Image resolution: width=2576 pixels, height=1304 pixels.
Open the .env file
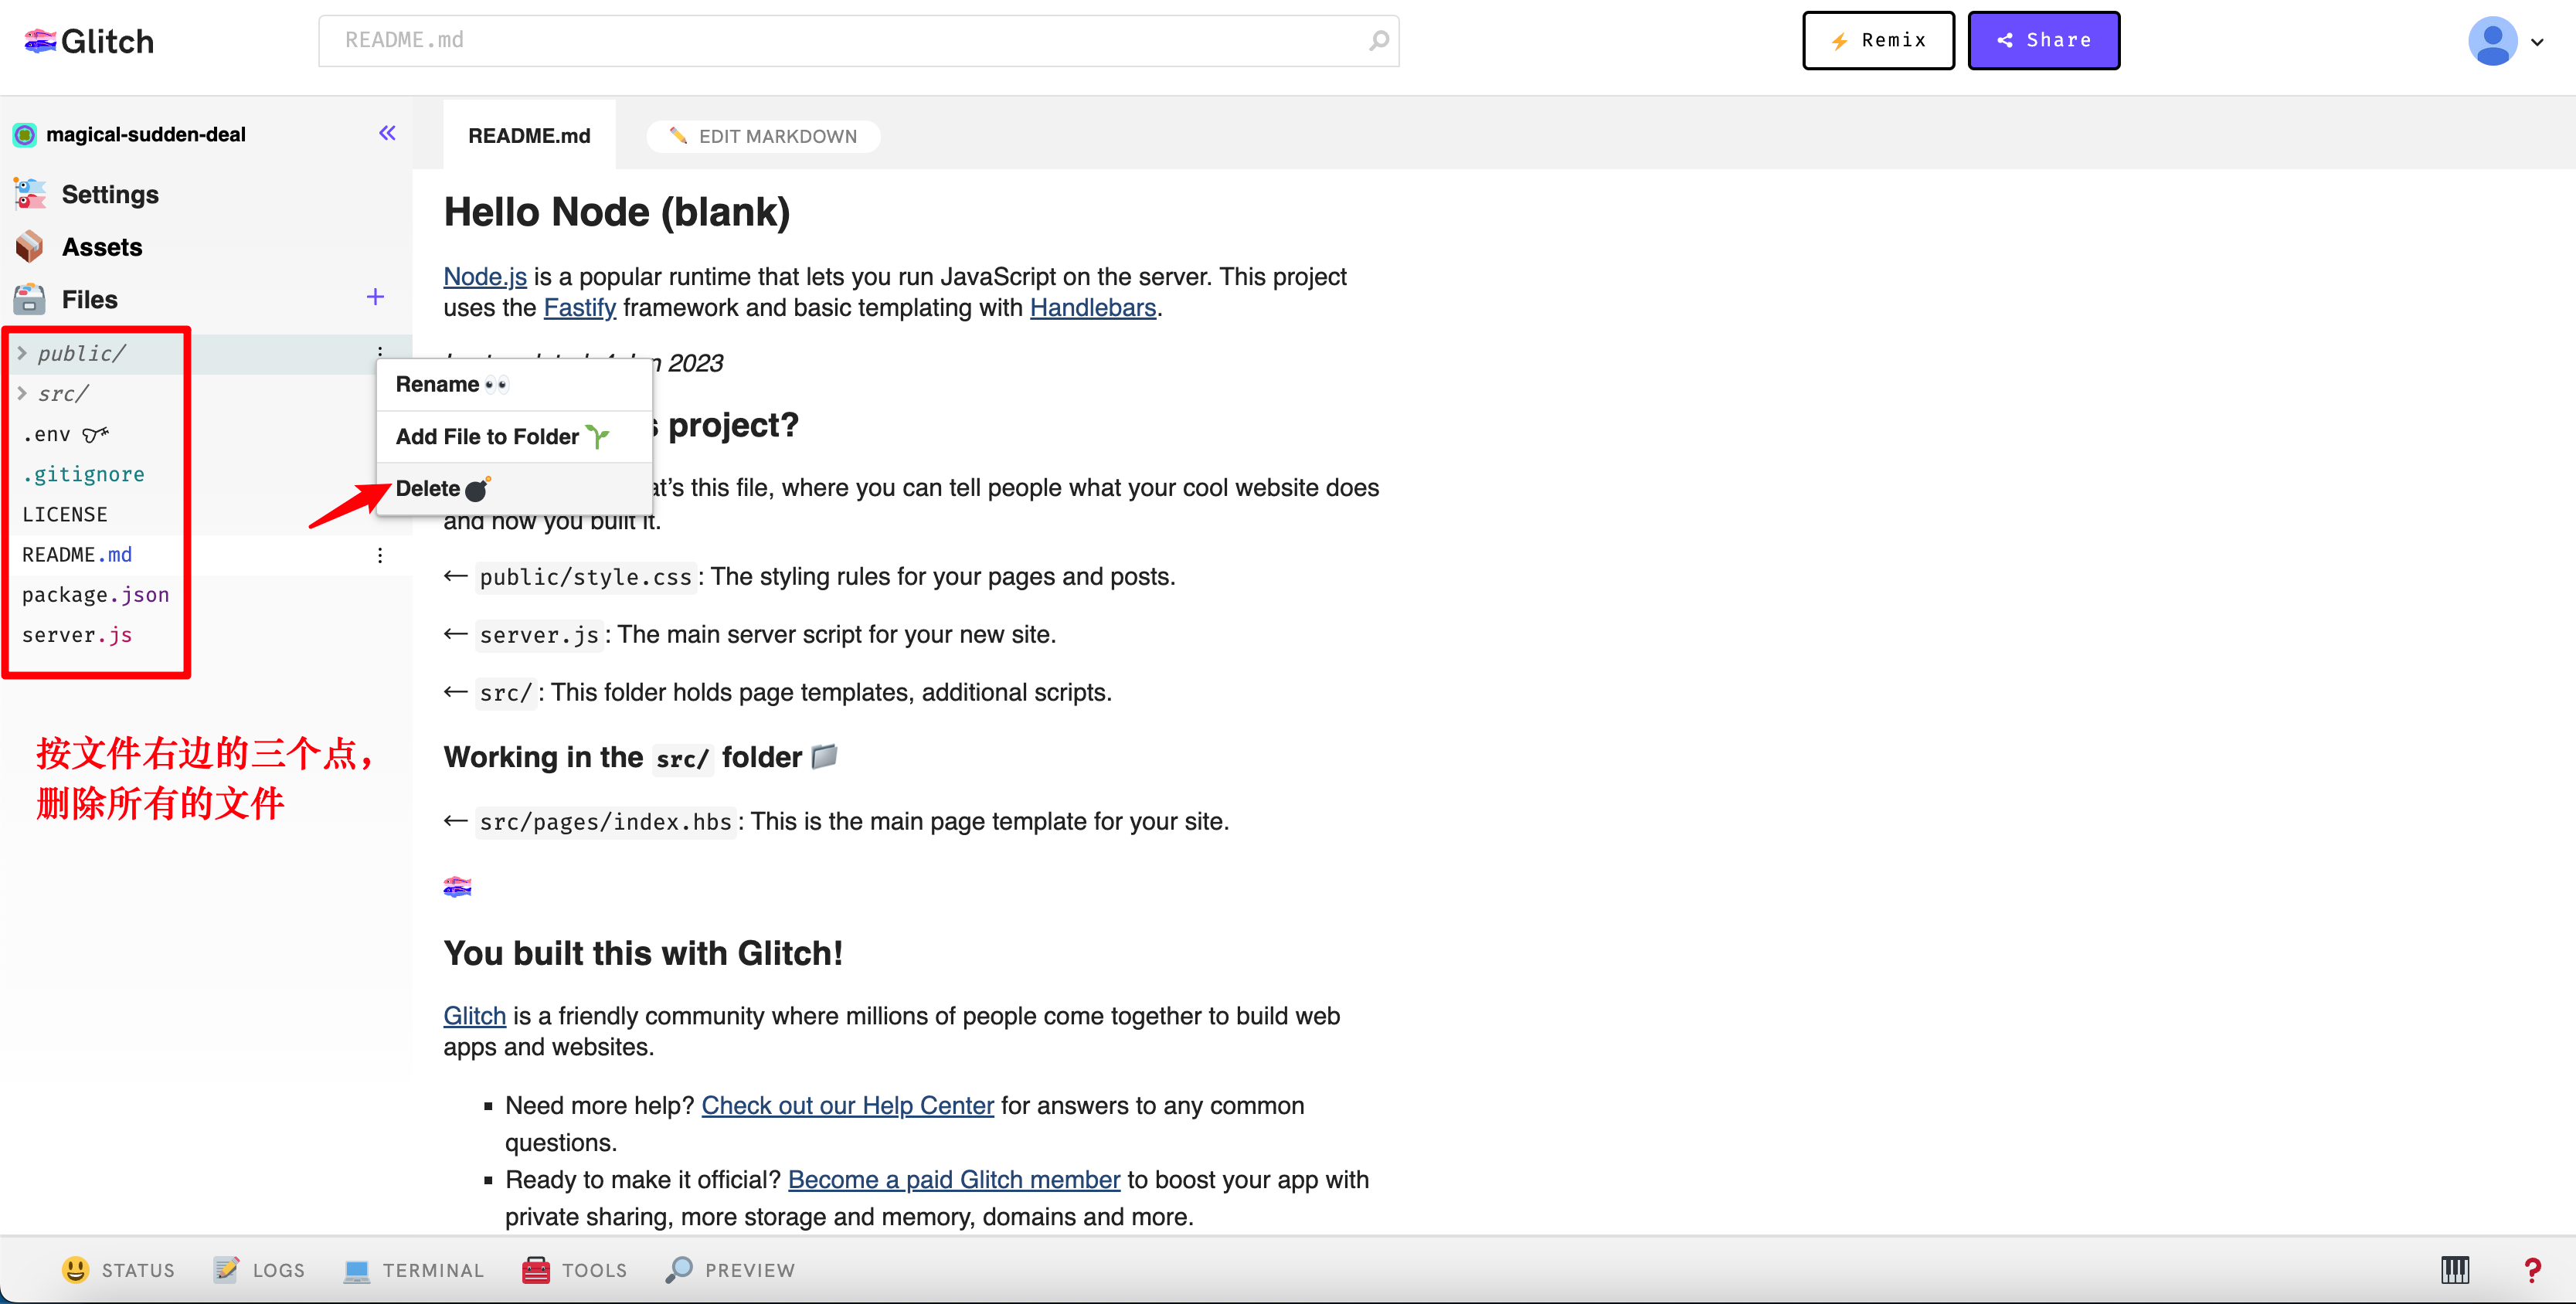coord(65,434)
